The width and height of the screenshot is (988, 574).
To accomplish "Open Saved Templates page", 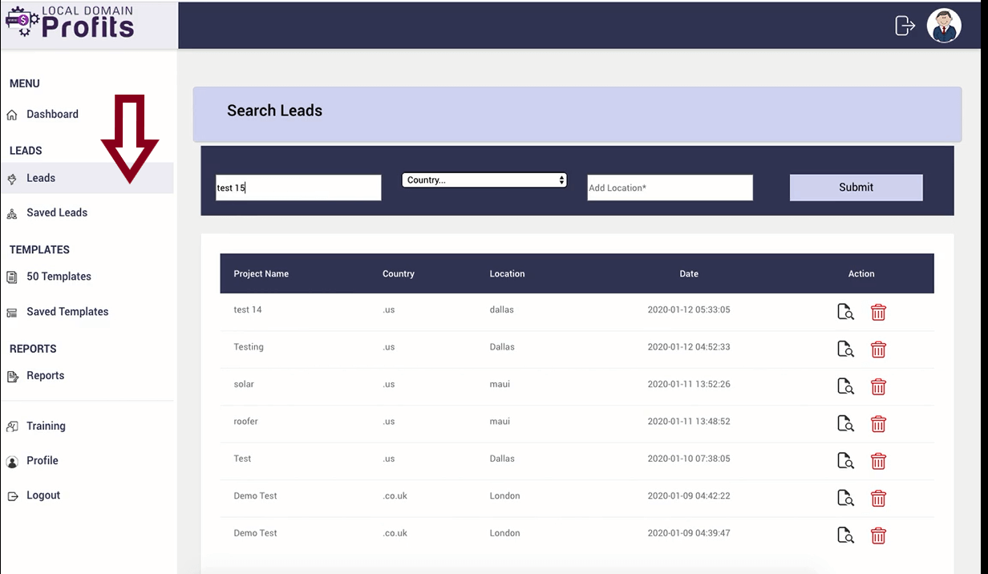I will [67, 312].
